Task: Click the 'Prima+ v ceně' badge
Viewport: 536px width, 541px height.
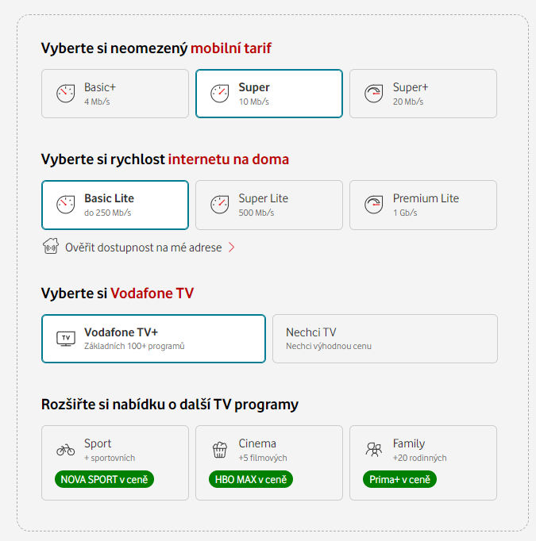Action: coord(400,479)
